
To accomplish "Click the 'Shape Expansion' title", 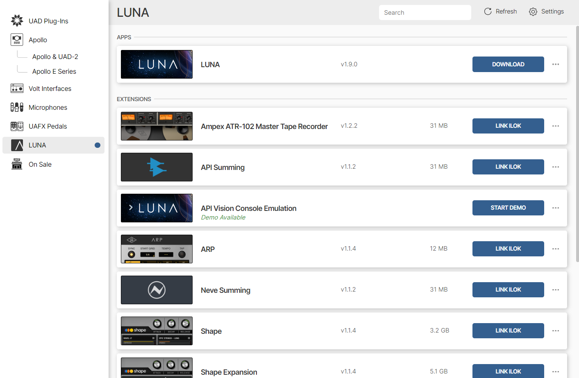I will click(x=229, y=372).
